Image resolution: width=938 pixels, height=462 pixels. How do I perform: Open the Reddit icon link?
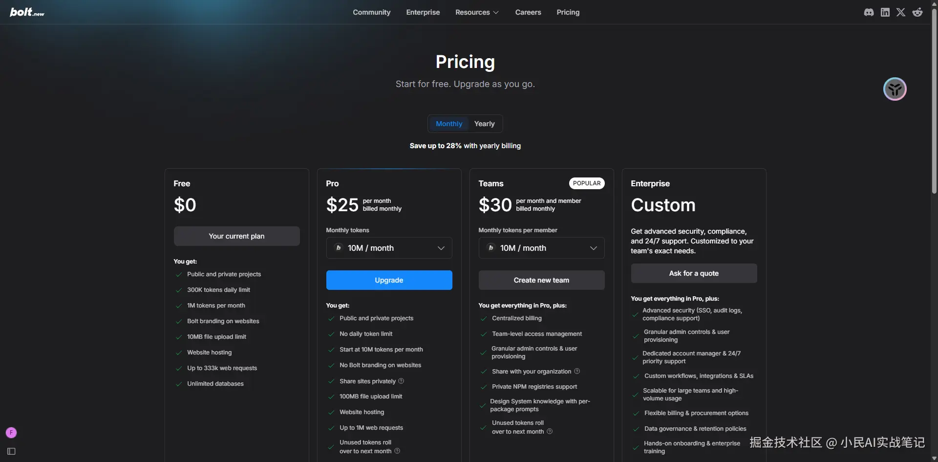pos(917,12)
